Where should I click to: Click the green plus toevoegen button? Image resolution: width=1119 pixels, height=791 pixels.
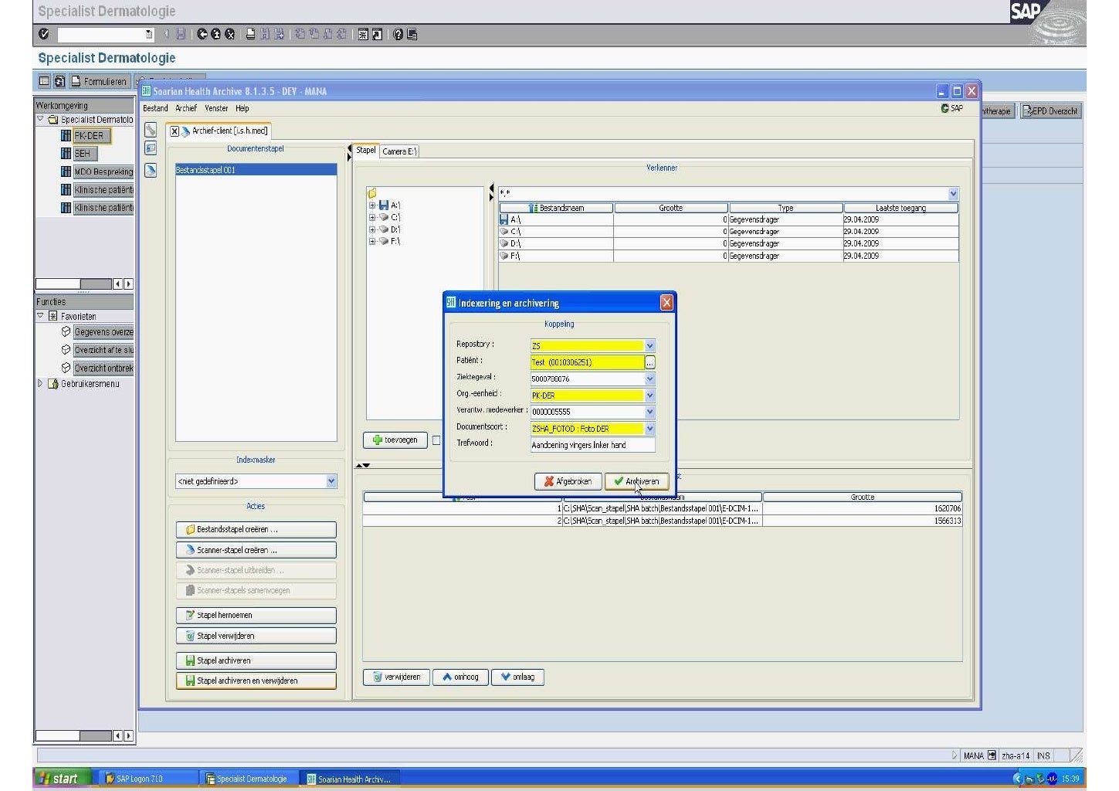pos(395,440)
